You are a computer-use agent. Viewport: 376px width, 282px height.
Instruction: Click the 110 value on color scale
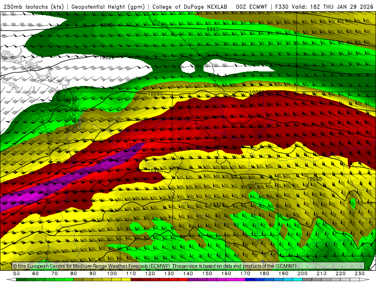coord(131,274)
